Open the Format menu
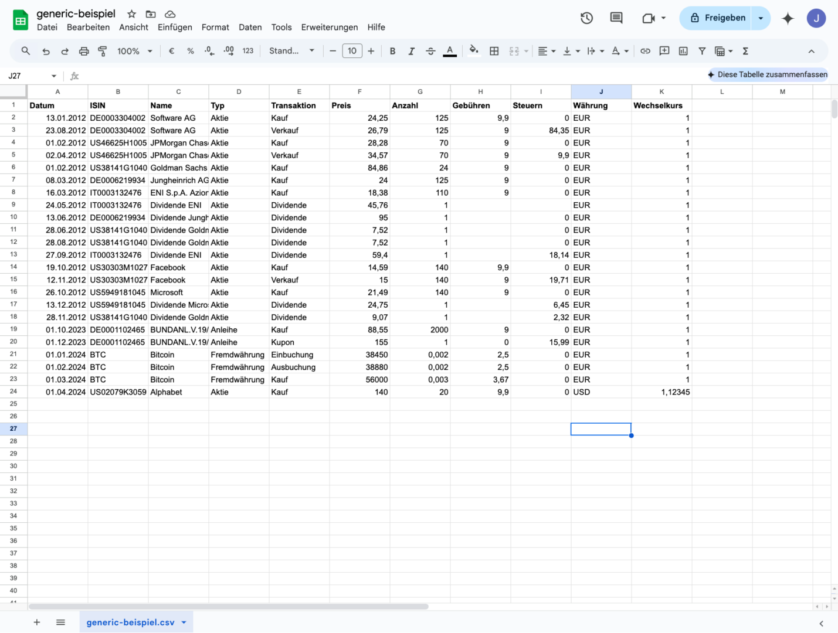 click(x=215, y=28)
